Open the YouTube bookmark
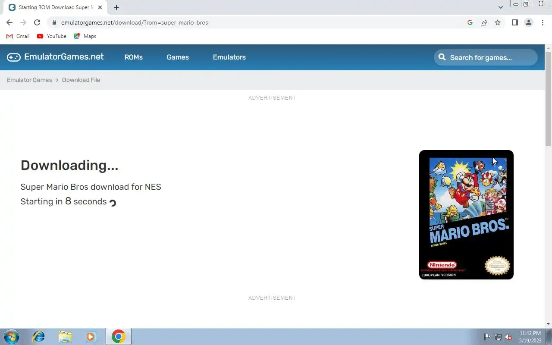Viewport: 552px width, 345px height. (52, 36)
